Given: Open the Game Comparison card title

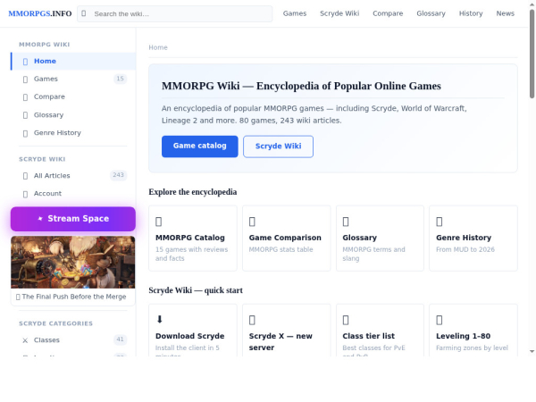Looking at the screenshot, I should coord(285,238).
